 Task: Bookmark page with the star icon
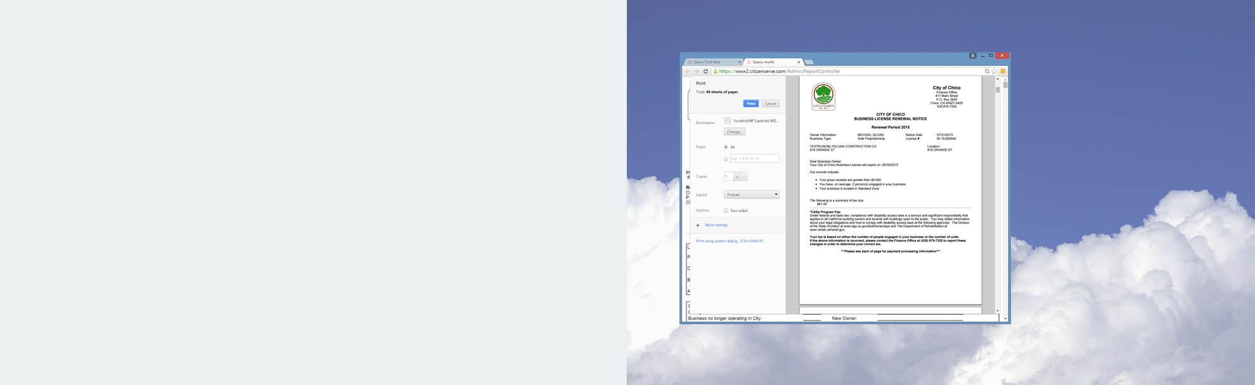pyautogui.click(x=994, y=72)
